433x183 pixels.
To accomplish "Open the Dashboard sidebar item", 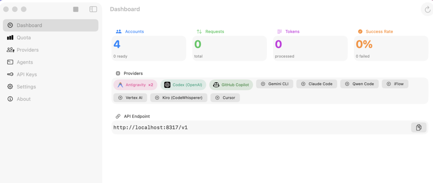I will pos(51,25).
